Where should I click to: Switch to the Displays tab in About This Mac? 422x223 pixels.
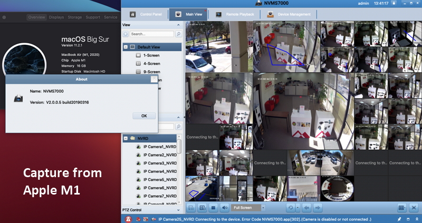tap(56, 17)
